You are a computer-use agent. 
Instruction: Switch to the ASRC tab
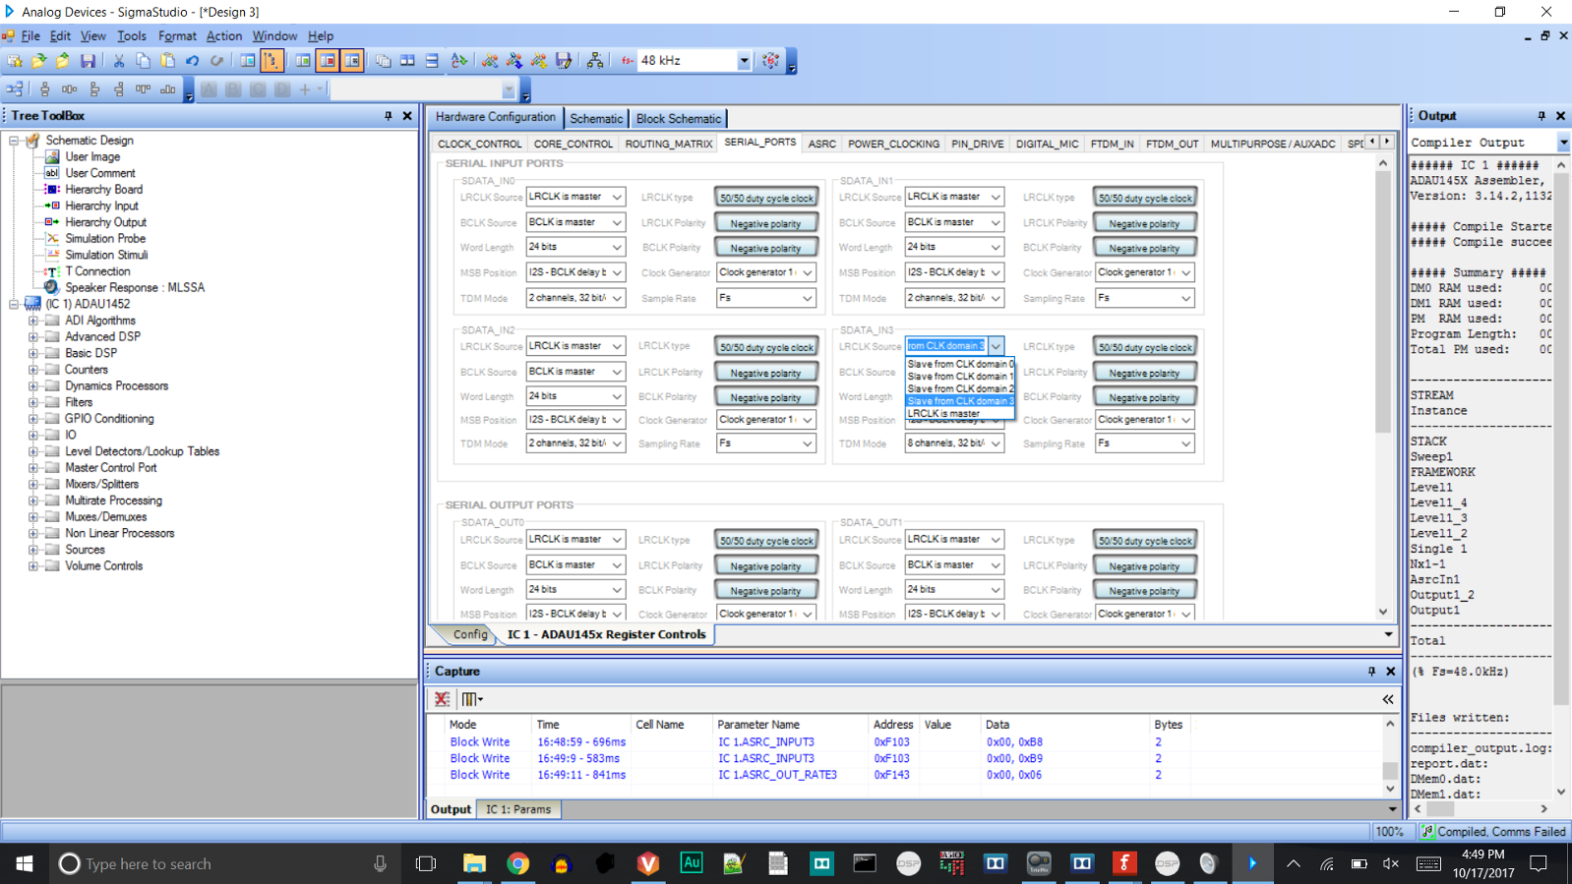pos(822,144)
